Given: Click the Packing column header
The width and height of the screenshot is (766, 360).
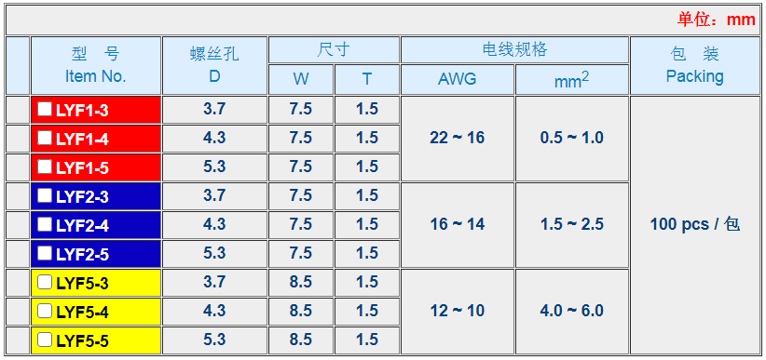Looking at the screenshot, I should [694, 65].
